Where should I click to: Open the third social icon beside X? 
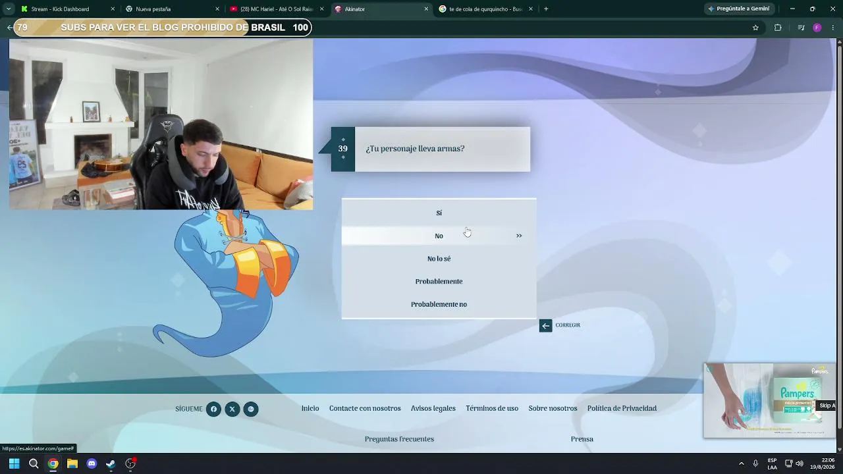(250, 409)
